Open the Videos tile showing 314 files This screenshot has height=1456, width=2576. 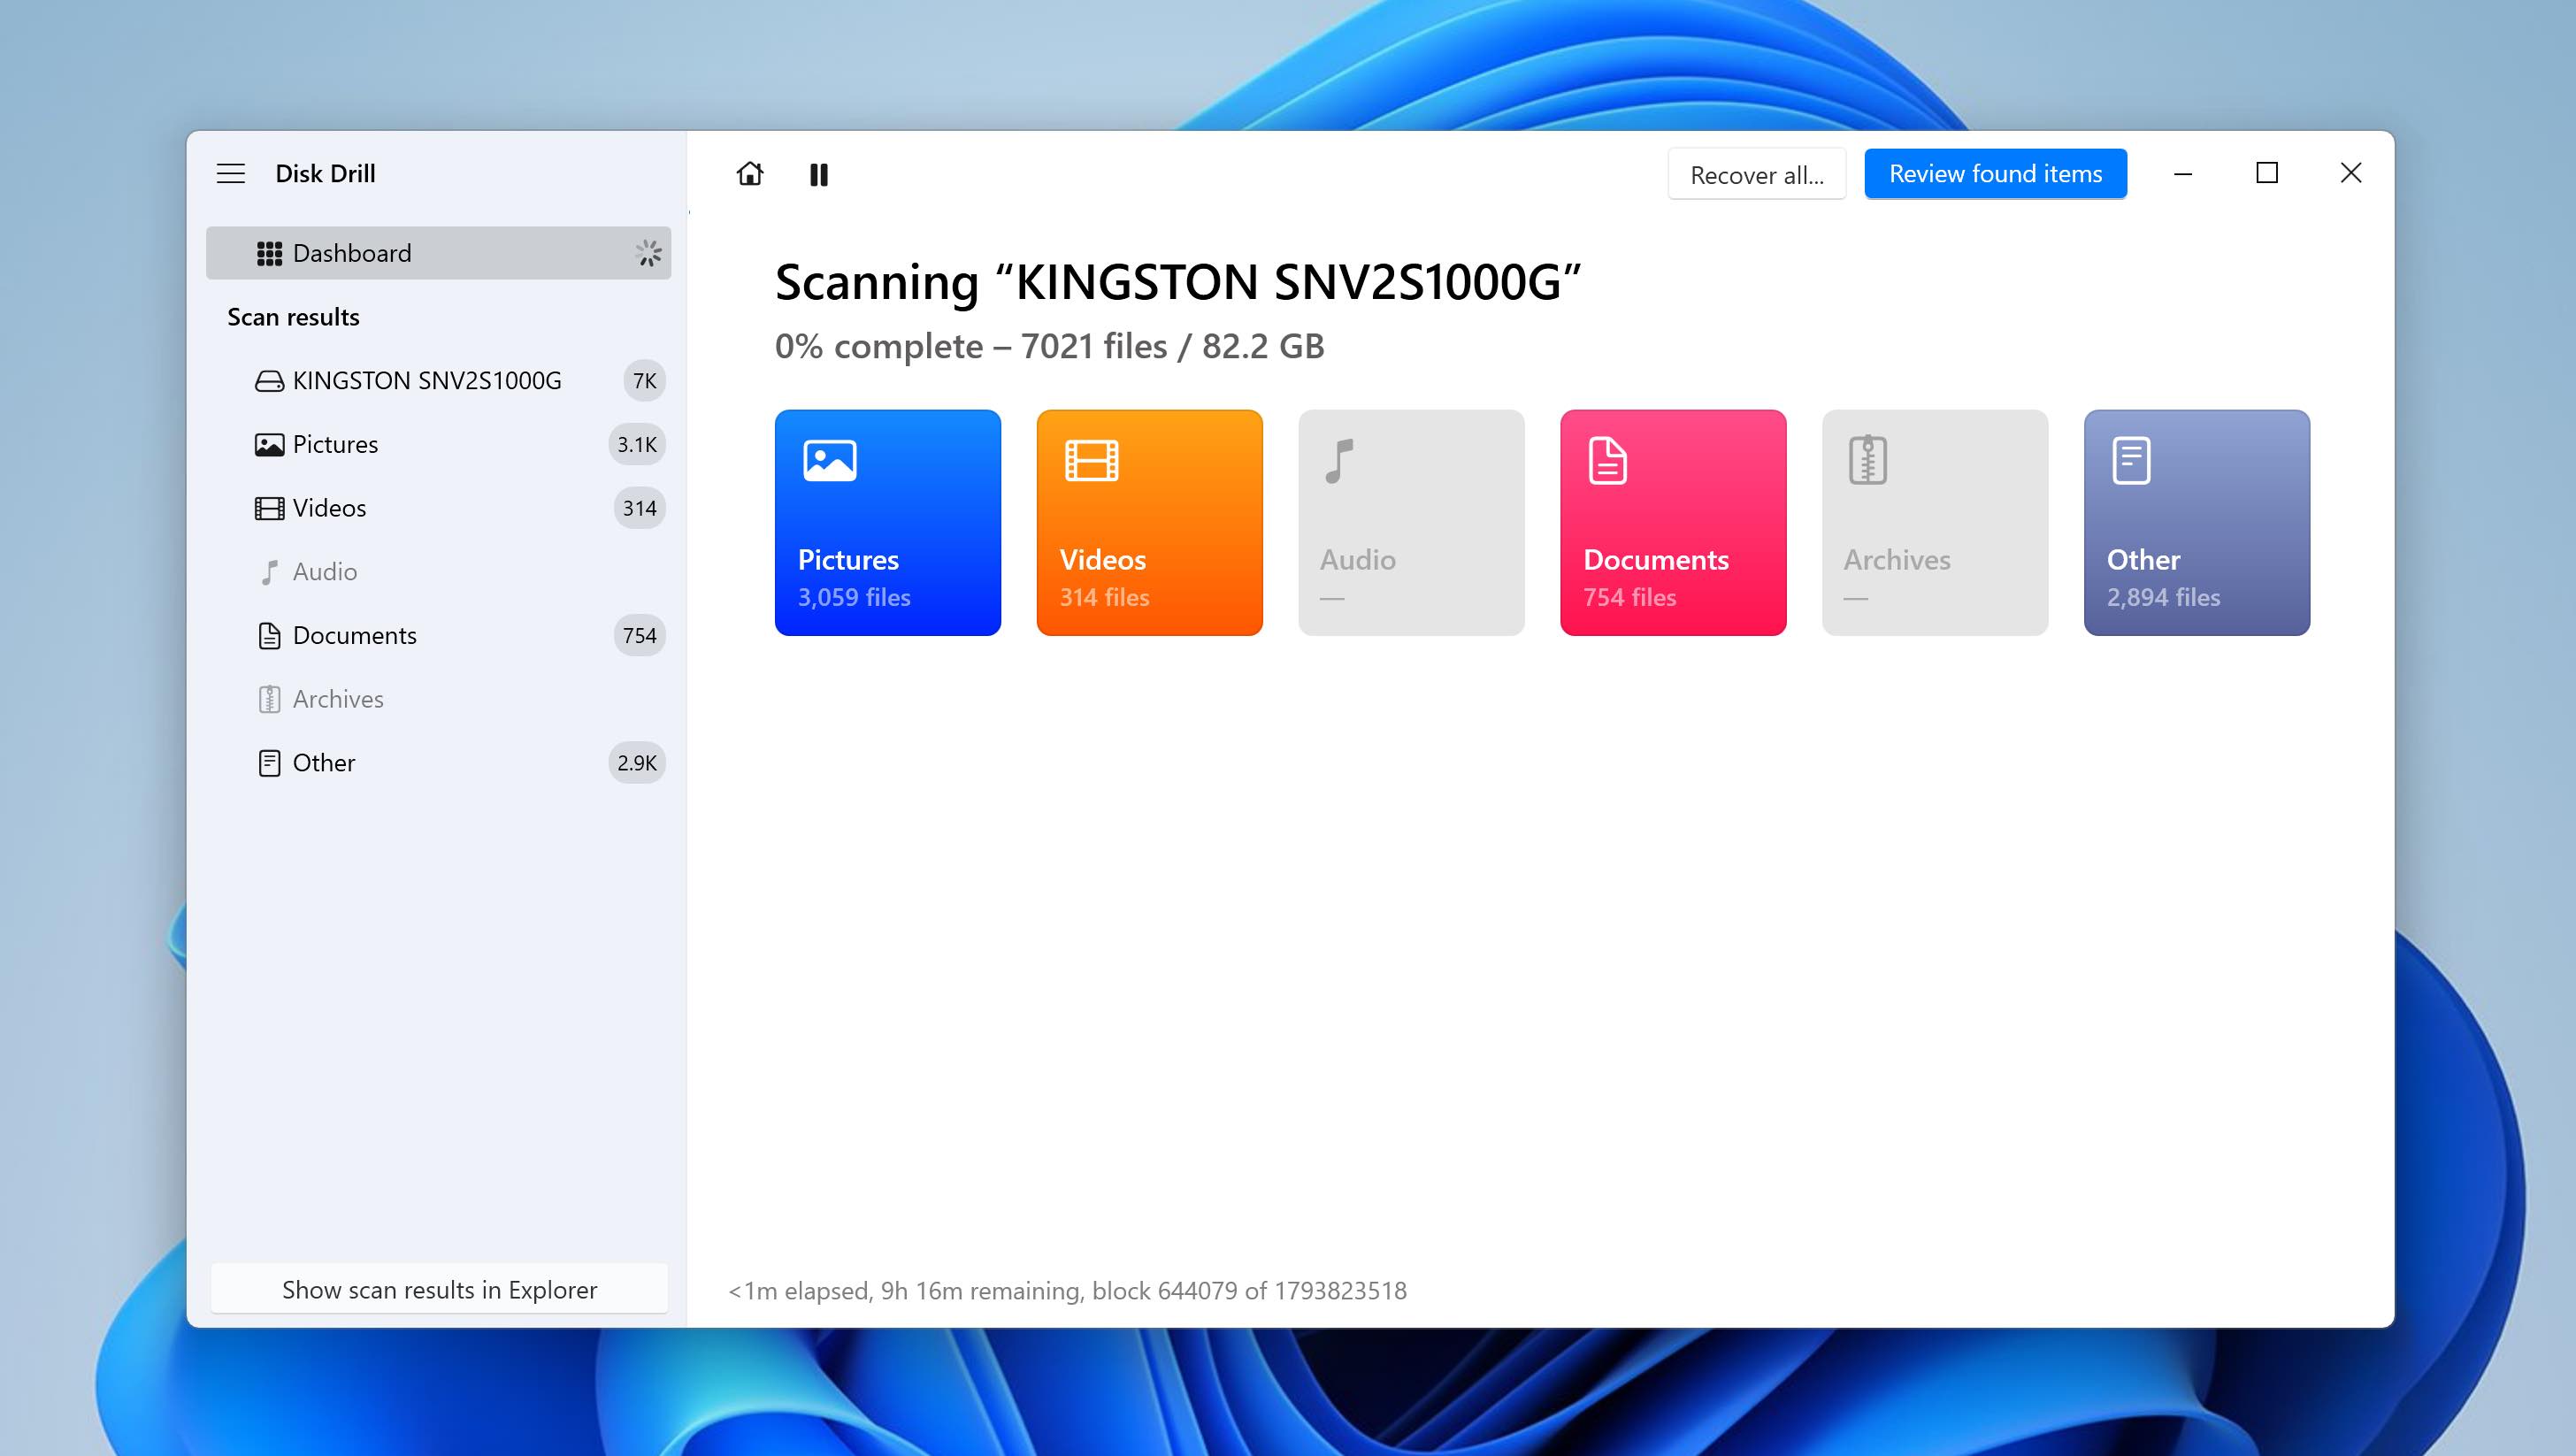[x=1149, y=522]
